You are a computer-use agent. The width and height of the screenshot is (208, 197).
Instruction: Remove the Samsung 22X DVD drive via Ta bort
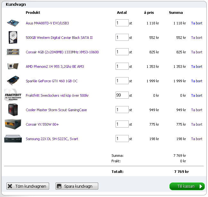pos(196,139)
